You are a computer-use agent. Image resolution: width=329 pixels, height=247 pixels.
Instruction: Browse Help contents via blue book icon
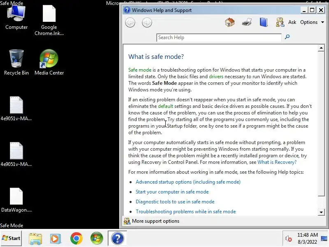point(264,22)
